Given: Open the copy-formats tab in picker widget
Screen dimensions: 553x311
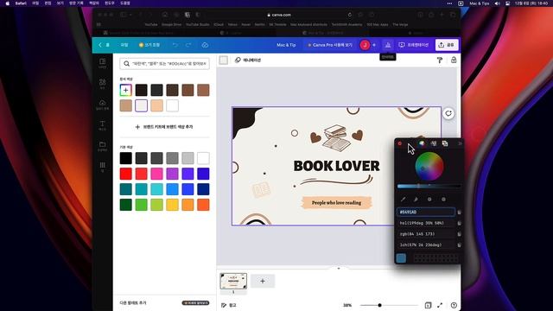Looking at the screenshot, I should [x=445, y=143].
